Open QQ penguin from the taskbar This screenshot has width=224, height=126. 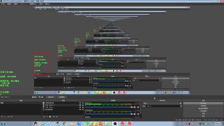[36, 123]
